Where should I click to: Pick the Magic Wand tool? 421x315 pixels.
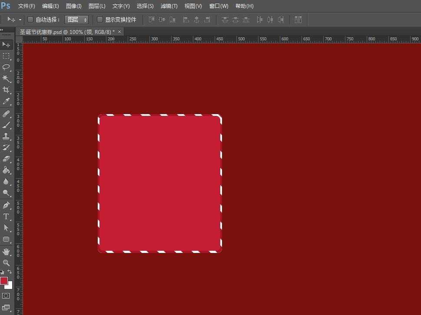coord(6,79)
